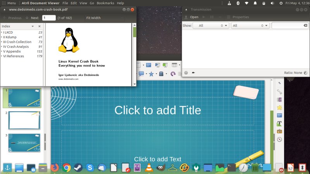Open sidebar Navigator compass icon
The image size is (310, 174).
point(279,140)
